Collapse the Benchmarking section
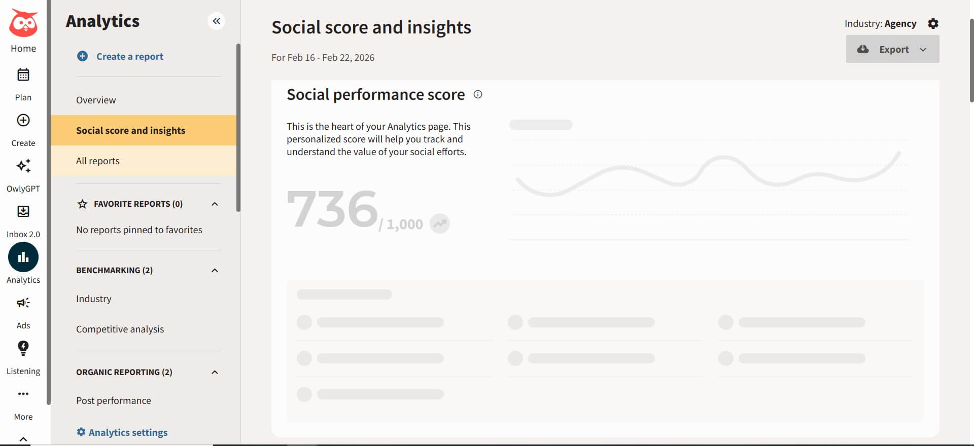This screenshot has height=446, width=974. 215,270
